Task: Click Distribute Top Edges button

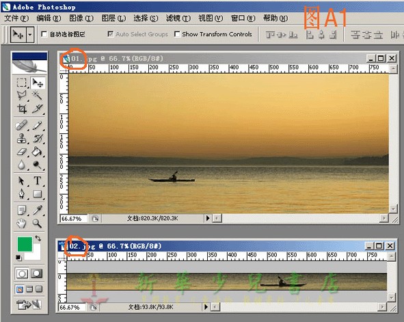Action: [355, 34]
